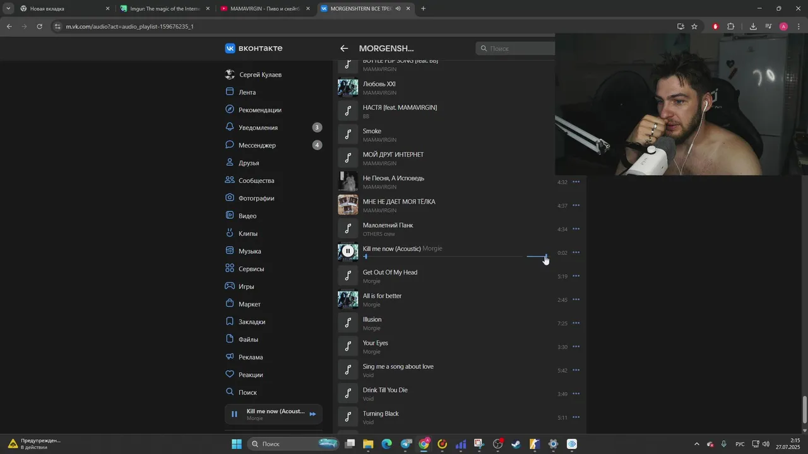The image size is (808, 454).
Task: Click the ВКонтакте logo
Action: pos(254,49)
